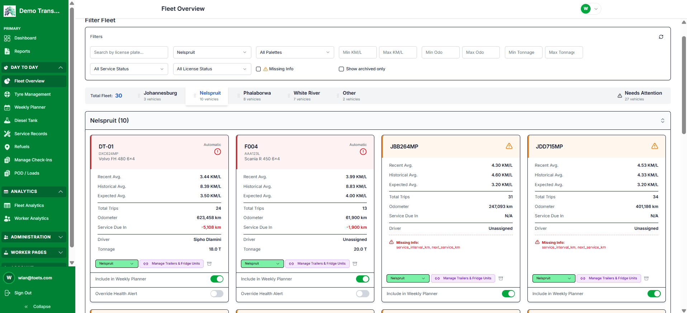Toggle Include in Weekly Planner for JDD715MP
The width and height of the screenshot is (687, 313).
654,294
